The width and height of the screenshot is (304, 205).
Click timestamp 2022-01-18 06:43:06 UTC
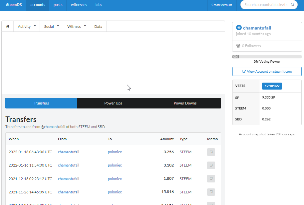pos(30,152)
